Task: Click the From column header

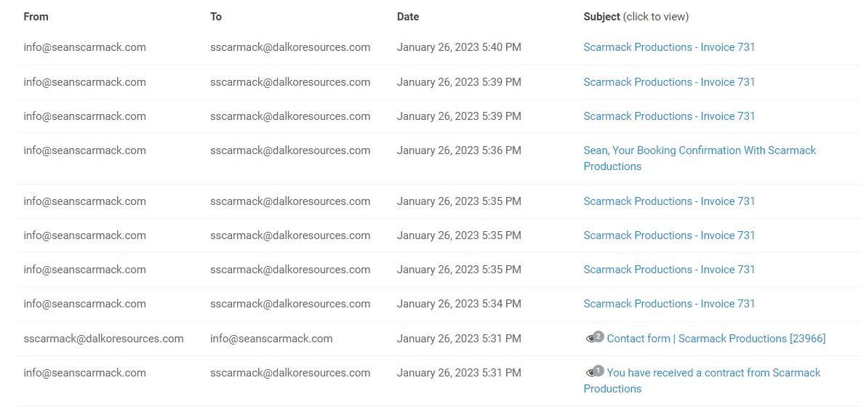Action: pyautogui.click(x=36, y=17)
